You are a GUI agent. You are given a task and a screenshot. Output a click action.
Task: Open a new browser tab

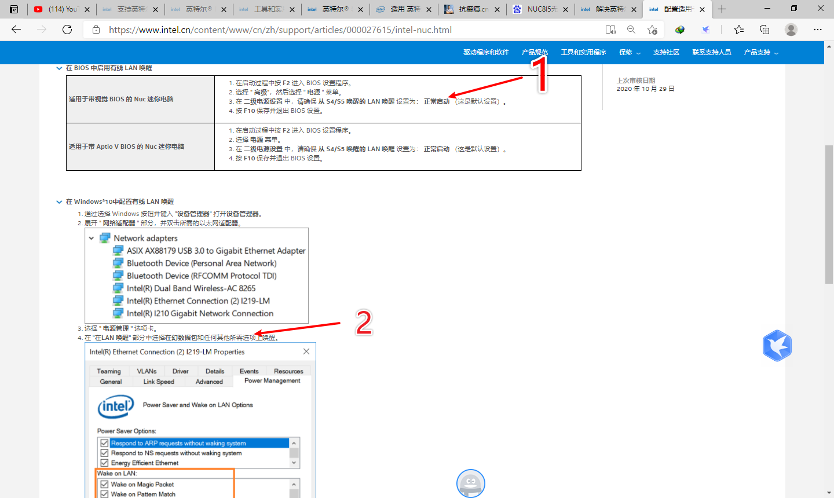(x=722, y=9)
